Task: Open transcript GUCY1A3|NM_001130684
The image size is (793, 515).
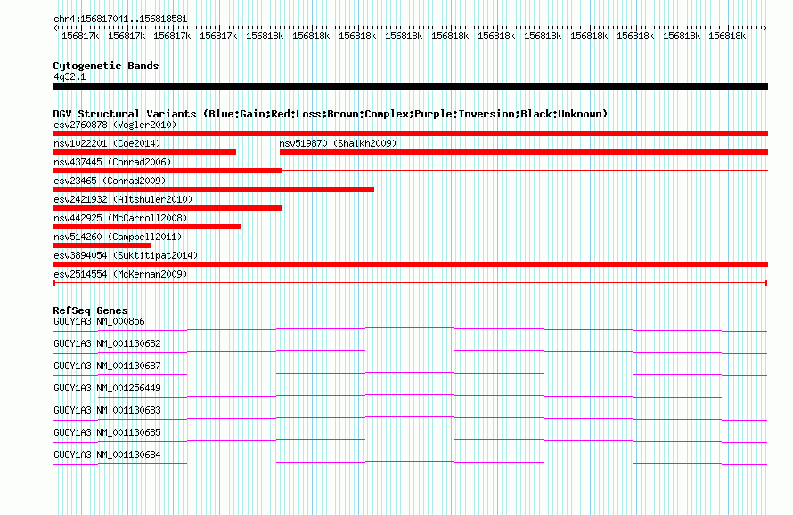Action: click(x=107, y=455)
